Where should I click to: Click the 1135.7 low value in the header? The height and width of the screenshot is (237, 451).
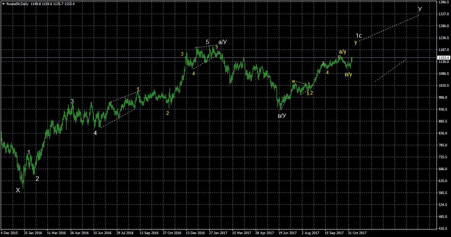click(x=59, y=4)
